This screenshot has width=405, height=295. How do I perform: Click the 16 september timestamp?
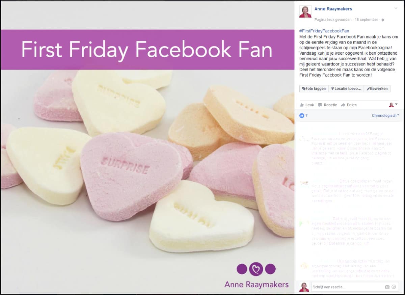click(x=366, y=20)
